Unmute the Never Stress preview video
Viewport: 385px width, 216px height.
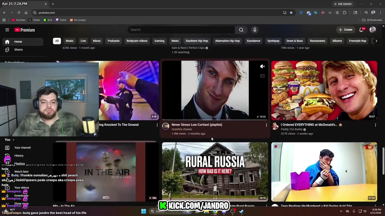point(262,66)
